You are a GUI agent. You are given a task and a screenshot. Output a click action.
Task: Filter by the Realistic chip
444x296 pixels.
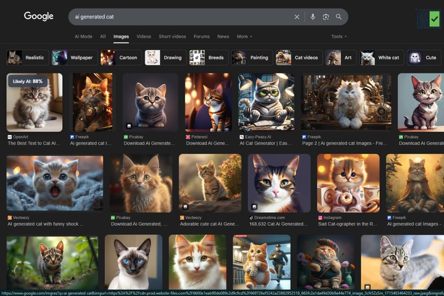tap(28, 57)
